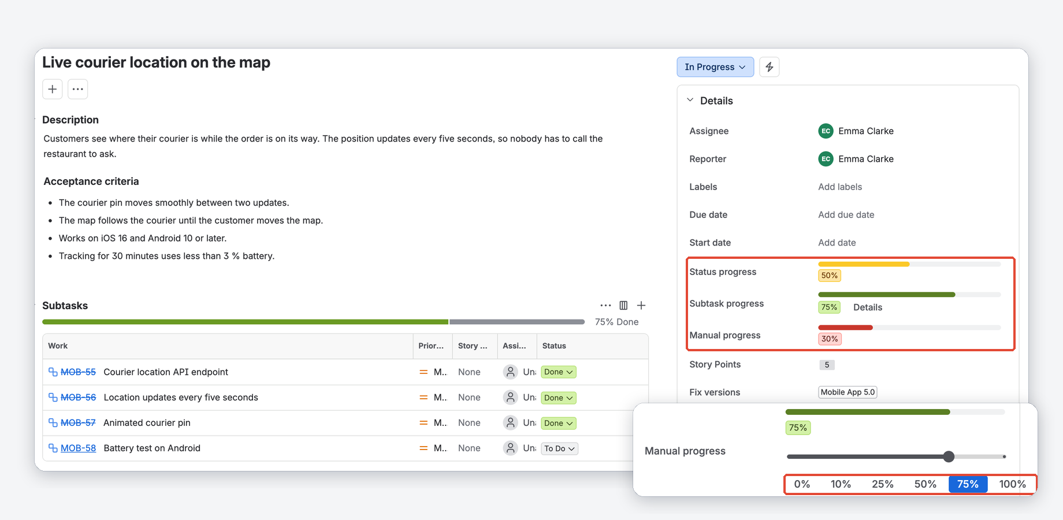Add a subtask with the Subtasks plus icon

point(641,305)
